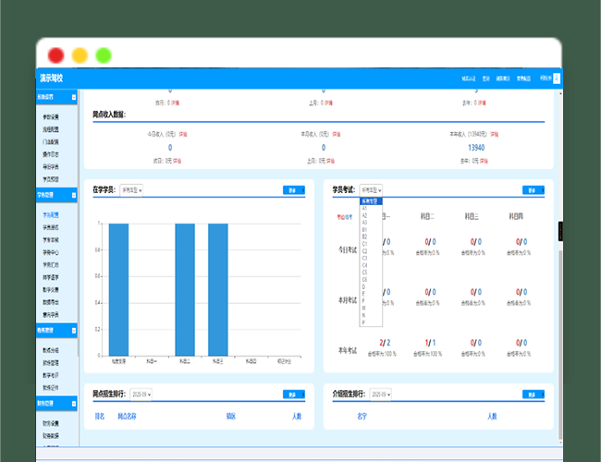601x462 pixels.
Task: Open 操作日志 in the sidebar
Action: tap(51, 154)
